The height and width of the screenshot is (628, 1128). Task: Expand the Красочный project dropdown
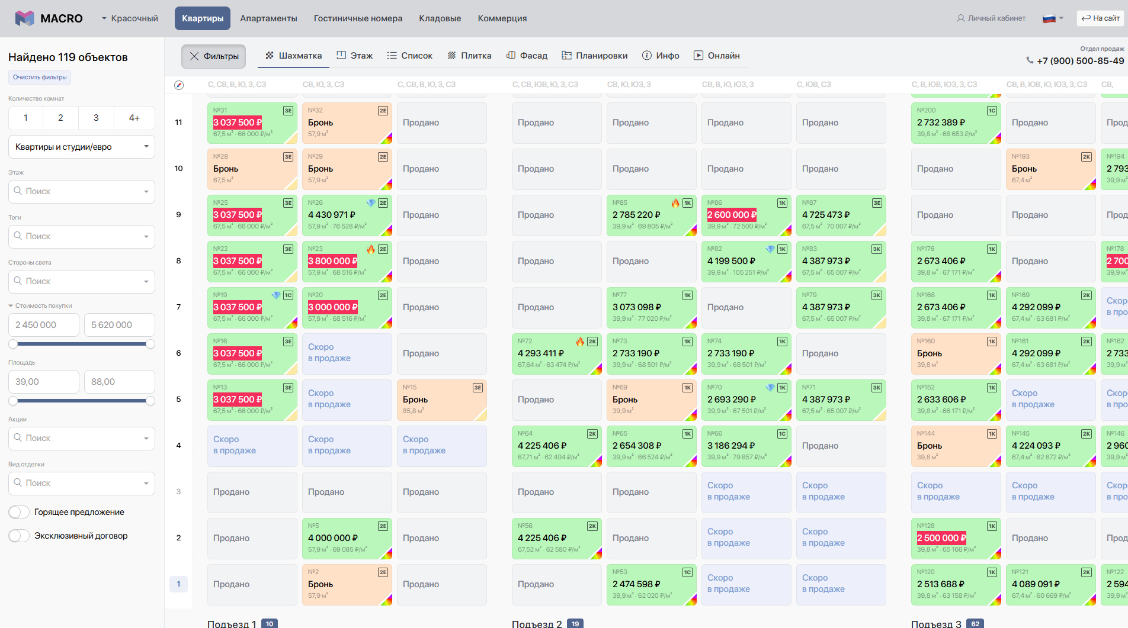(x=130, y=18)
